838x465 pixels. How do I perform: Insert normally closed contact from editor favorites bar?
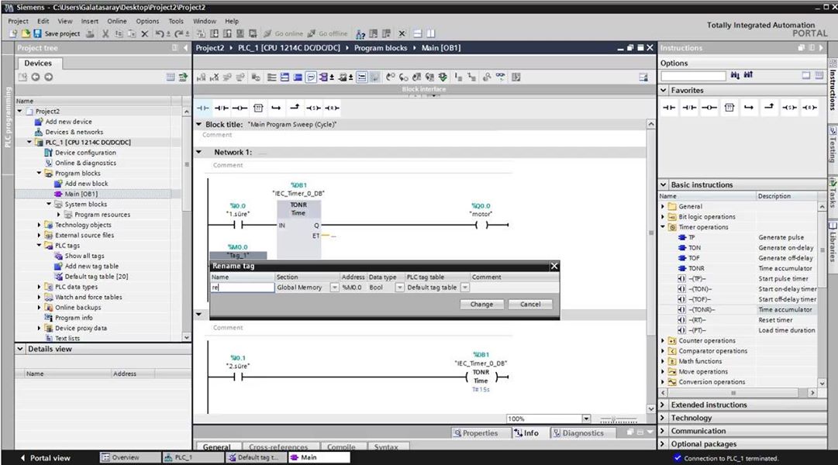click(221, 108)
